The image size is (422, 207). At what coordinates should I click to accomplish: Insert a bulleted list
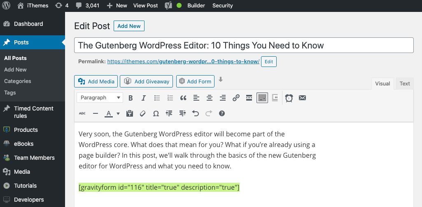click(157, 98)
